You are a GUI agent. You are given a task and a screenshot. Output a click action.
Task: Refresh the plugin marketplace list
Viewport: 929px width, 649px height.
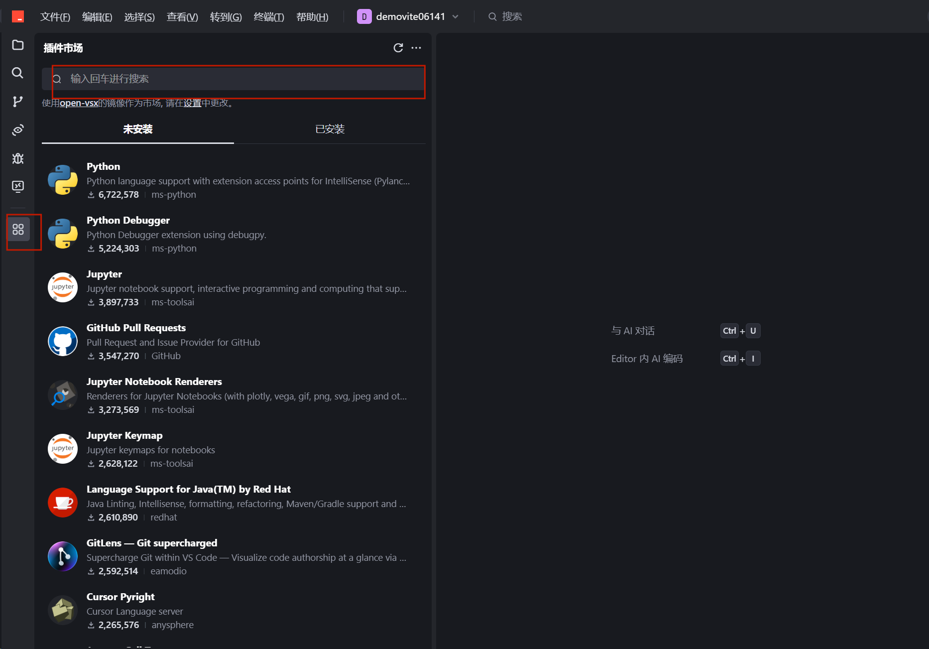[398, 48]
